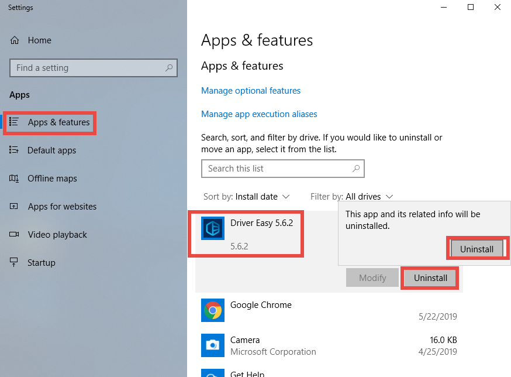Click the Google Chrome app icon
The width and height of the screenshot is (511, 377).
click(x=213, y=310)
